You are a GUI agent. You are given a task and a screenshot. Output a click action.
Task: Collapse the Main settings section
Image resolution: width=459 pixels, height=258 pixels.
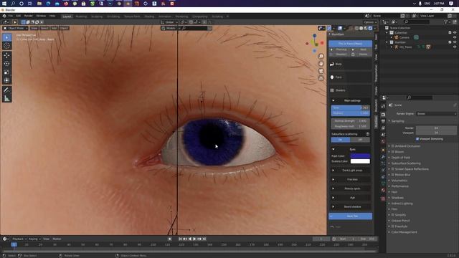(350, 100)
